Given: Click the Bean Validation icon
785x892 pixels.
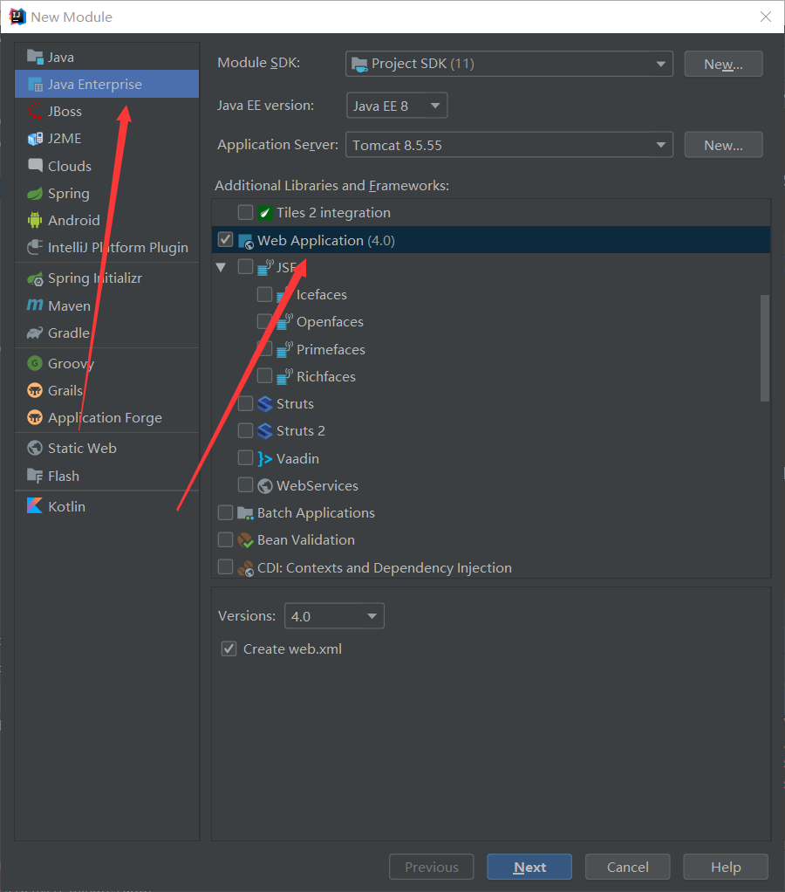Looking at the screenshot, I should [246, 540].
